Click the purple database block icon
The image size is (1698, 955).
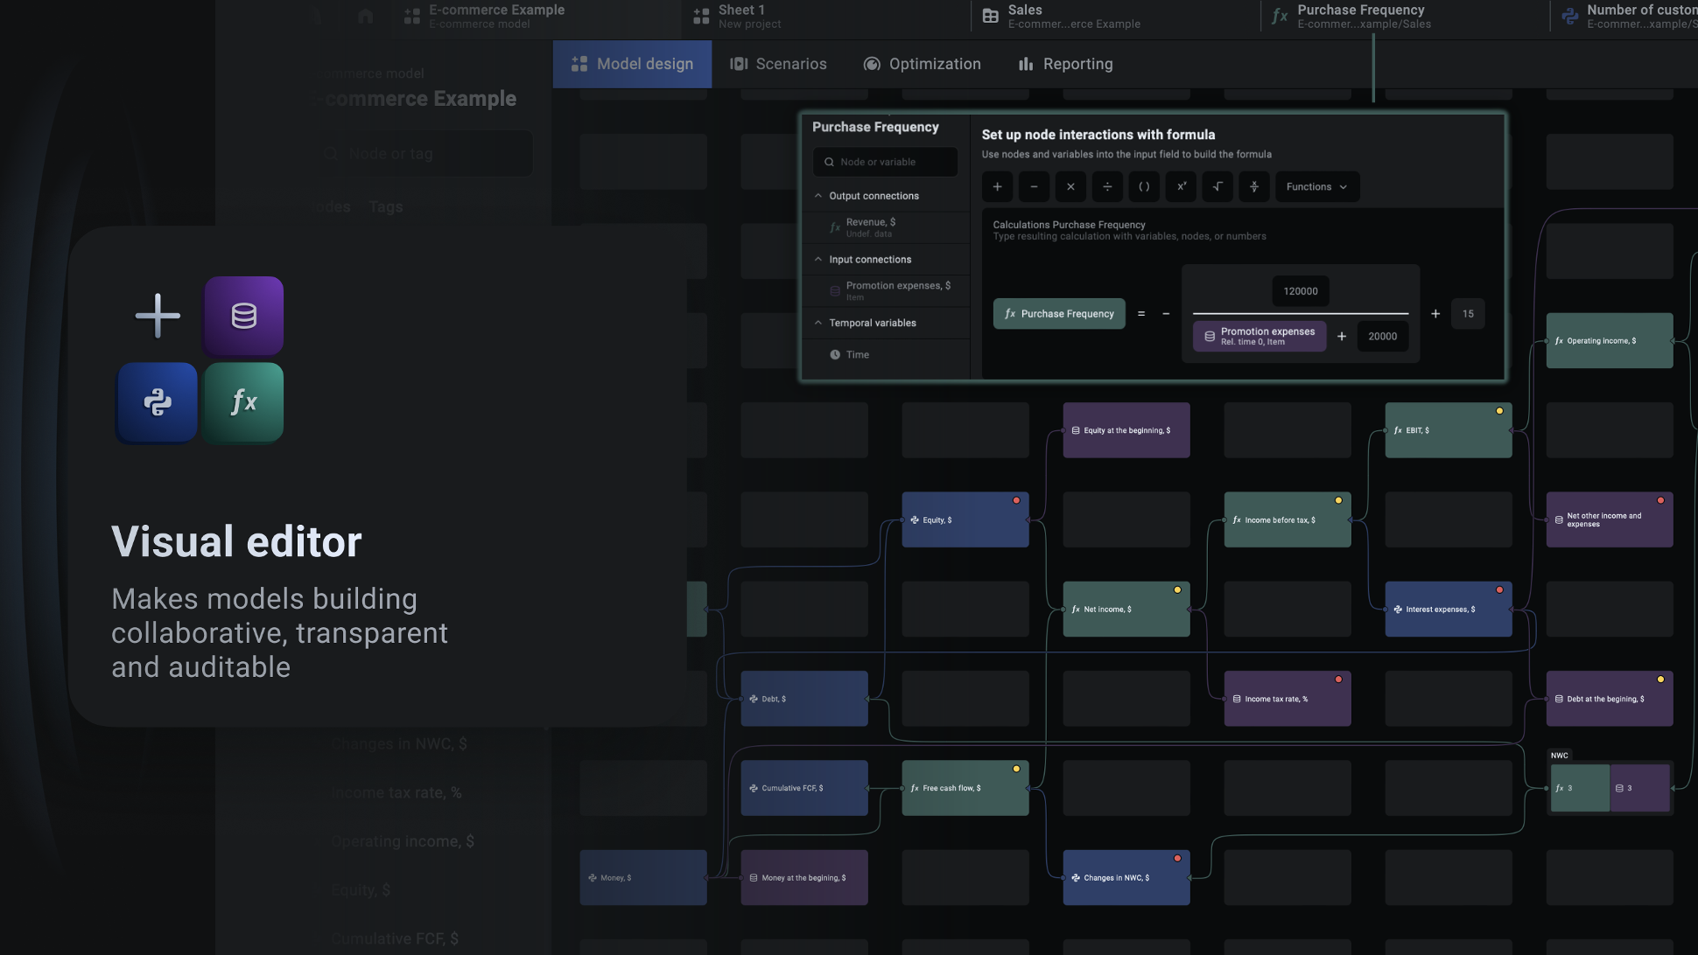coord(243,316)
